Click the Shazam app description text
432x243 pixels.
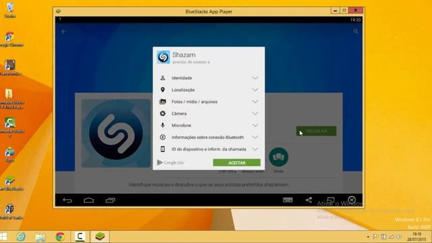point(209,184)
